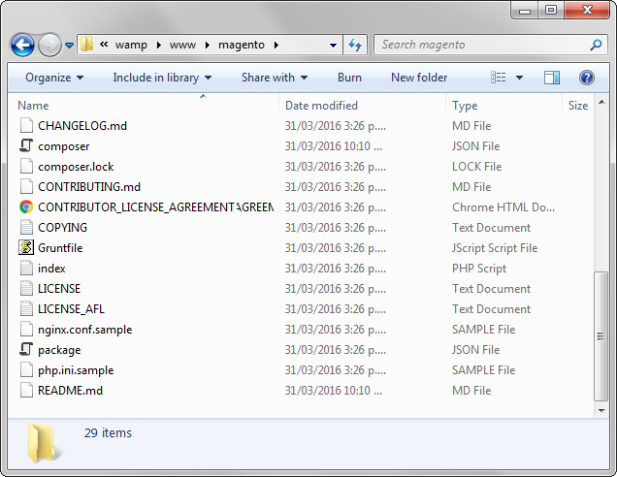The height and width of the screenshot is (477, 617).
Task: Select the index PHP file icon
Action: (x=26, y=269)
